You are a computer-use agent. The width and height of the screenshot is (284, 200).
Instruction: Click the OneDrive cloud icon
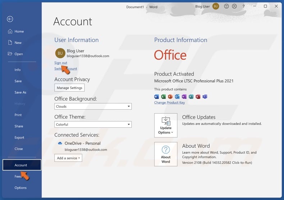pyautogui.click(x=60, y=143)
